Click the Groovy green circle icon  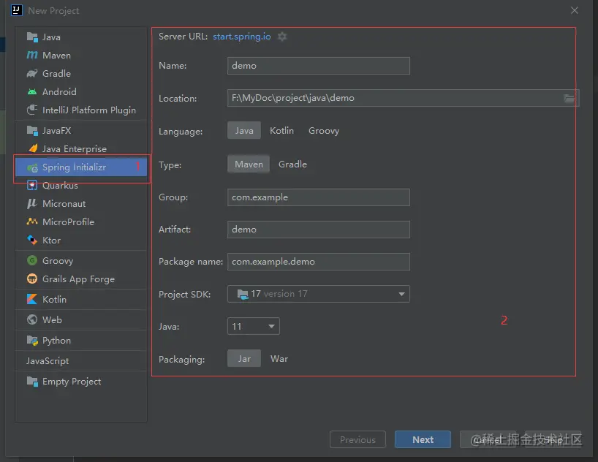(x=32, y=260)
